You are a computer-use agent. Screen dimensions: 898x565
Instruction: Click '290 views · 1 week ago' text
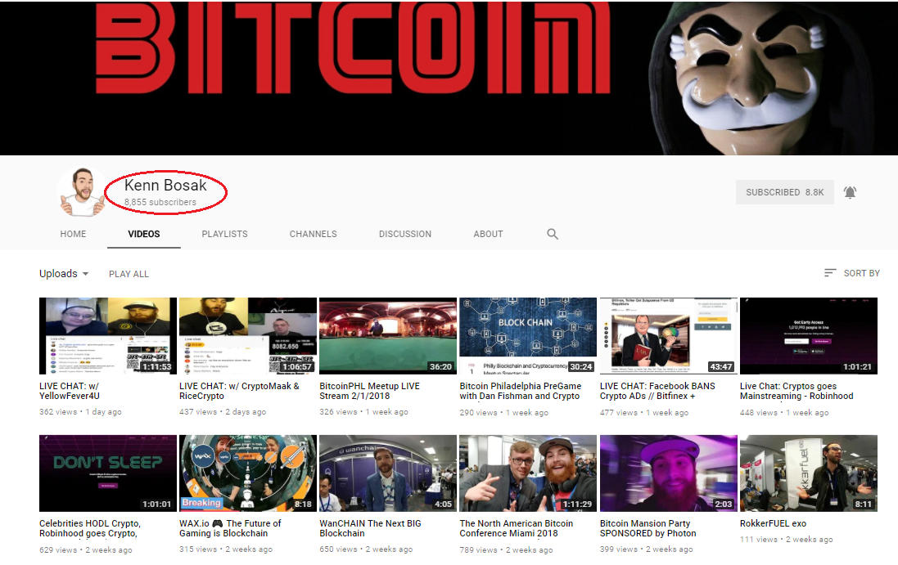pos(504,412)
